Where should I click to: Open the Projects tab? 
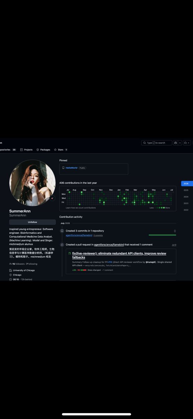(x=26, y=150)
